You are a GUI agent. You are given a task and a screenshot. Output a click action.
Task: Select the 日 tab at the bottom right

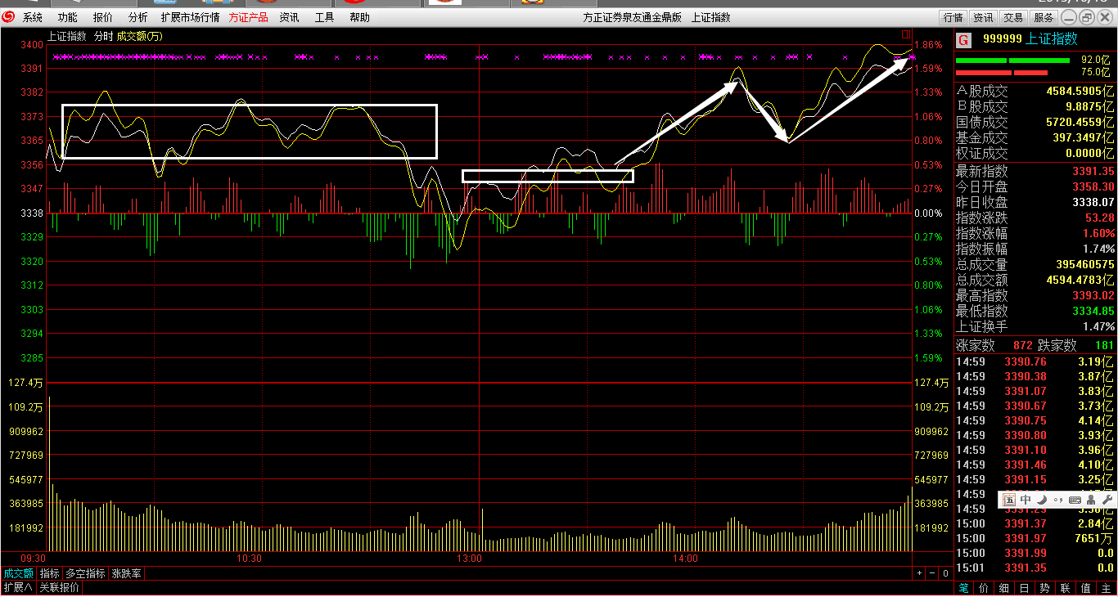(x=1024, y=588)
